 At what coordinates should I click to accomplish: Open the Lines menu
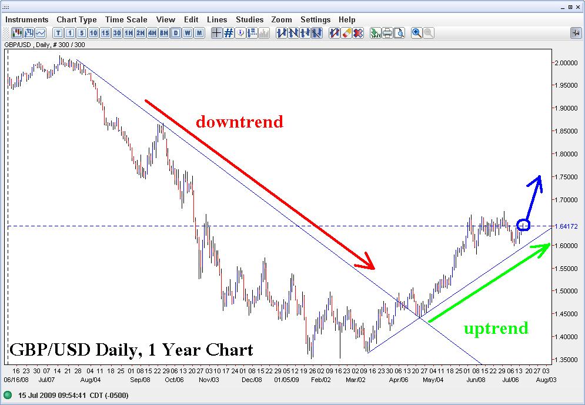217,19
